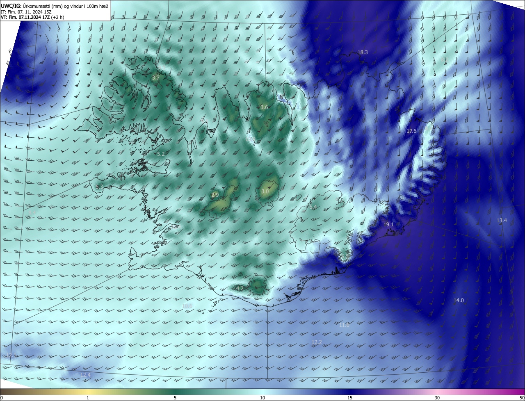This screenshot has width=525, height=401.
Task: Click the 11.6 value label
Action: [344, 325]
